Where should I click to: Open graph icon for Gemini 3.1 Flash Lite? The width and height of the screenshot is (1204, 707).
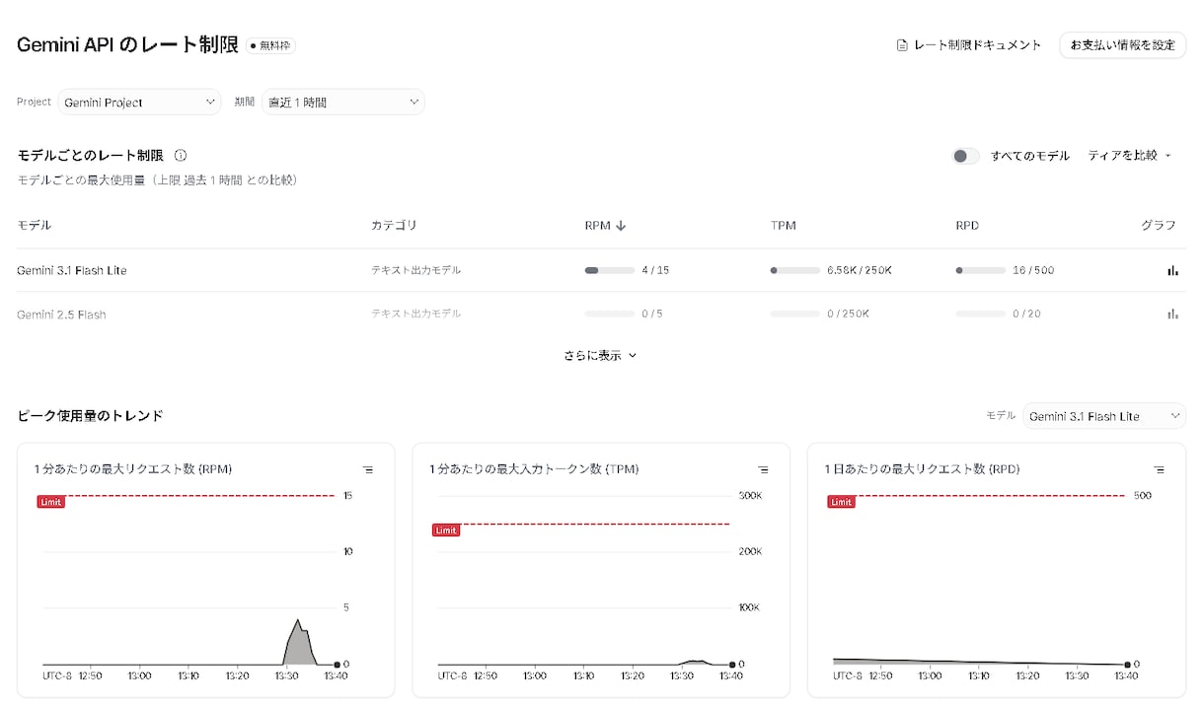coord(1172,270)
